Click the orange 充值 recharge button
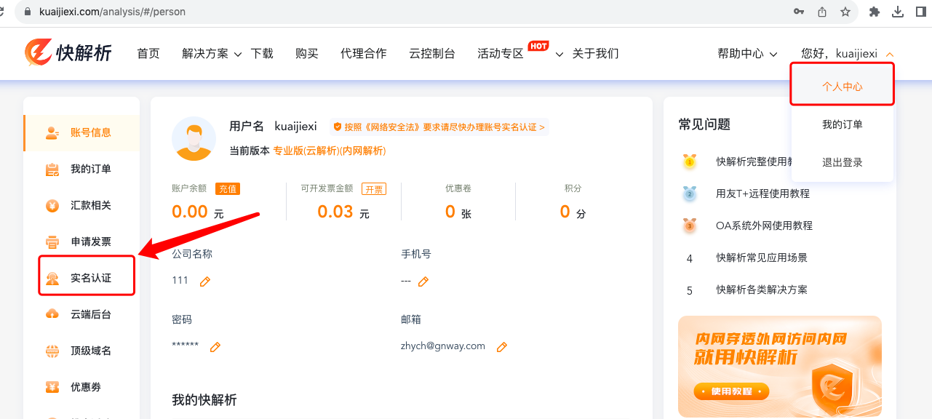The width and height of the screenshot is (932, 419). (x=227, y=188)
